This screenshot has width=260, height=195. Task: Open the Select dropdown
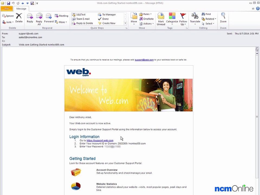pos(208,24)
